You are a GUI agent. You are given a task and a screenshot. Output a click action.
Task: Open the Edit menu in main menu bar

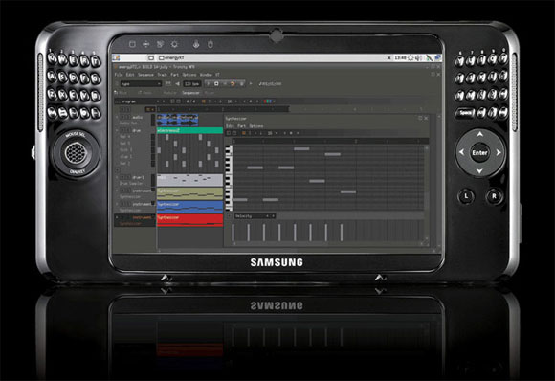click(x=130, y=75)
